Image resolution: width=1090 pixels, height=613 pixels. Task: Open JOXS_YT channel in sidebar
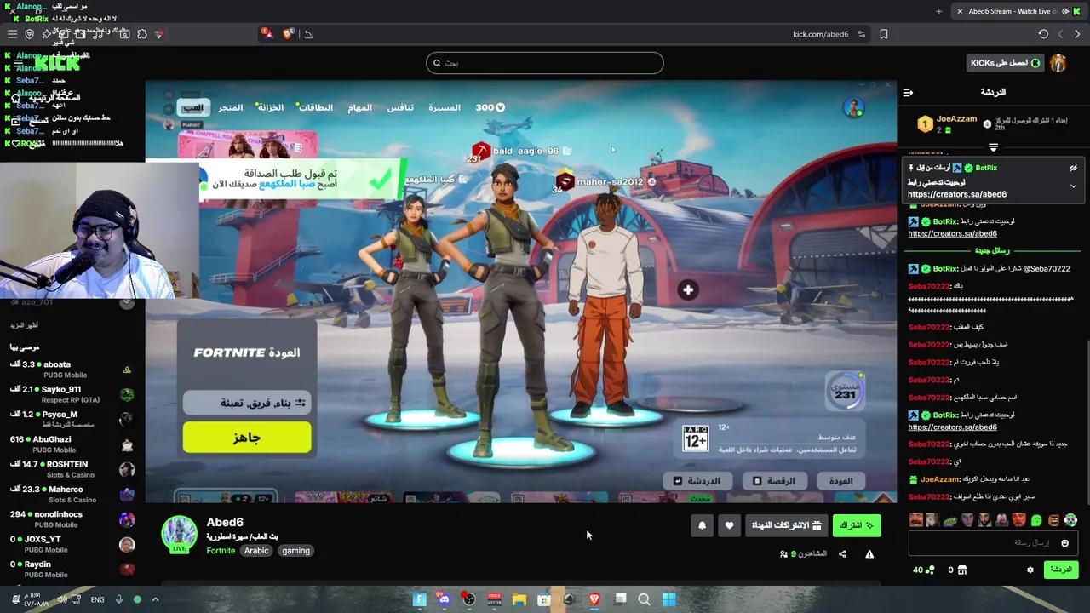pyautogui.click(x=68, y=543)
